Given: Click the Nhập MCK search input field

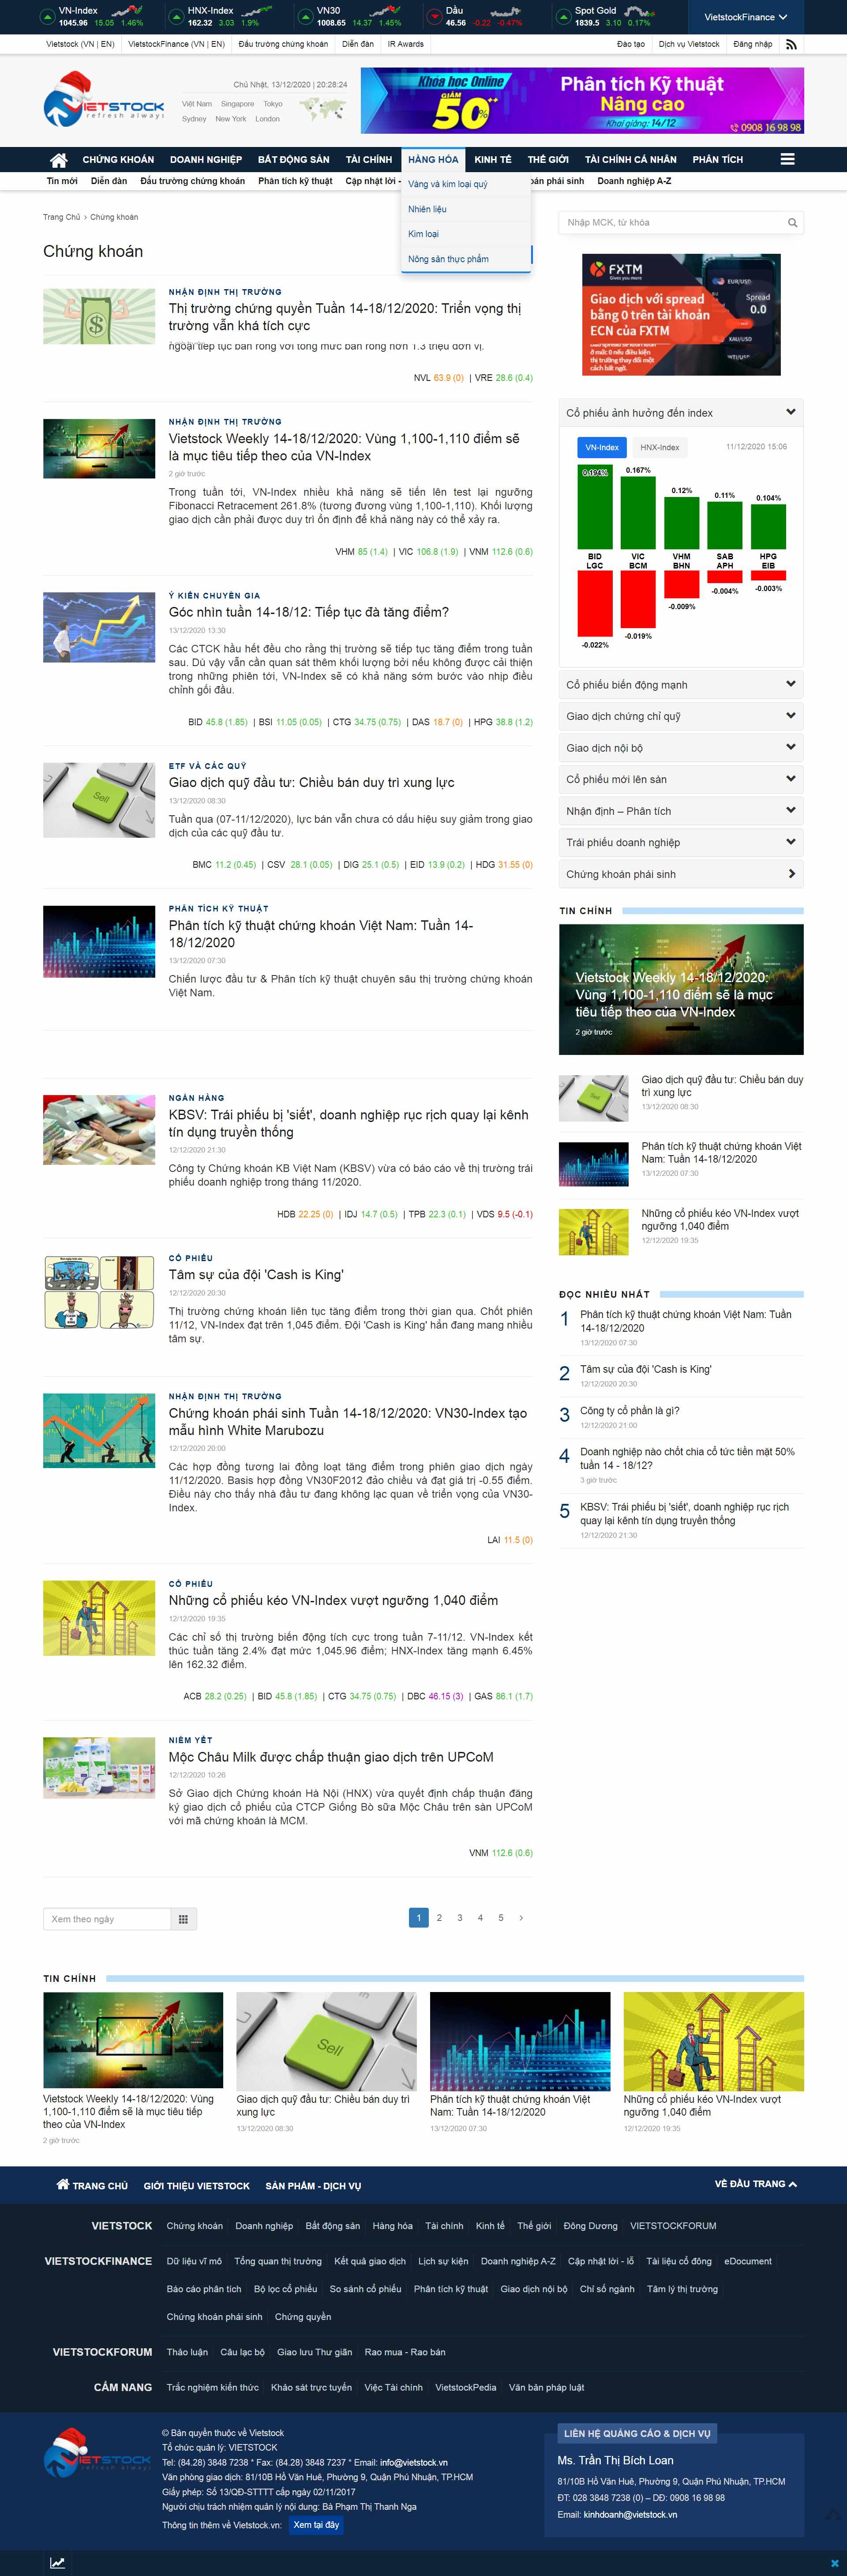Looking at the screenshot, I should [670, 223].
